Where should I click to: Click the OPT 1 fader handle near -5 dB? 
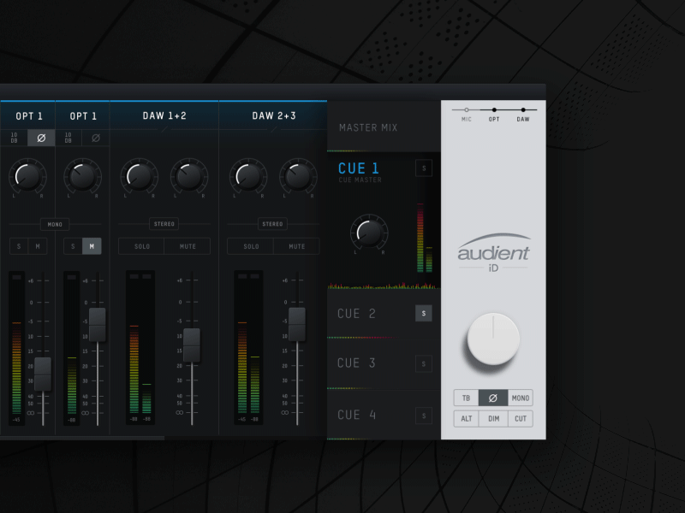click(x=98, y=325)
